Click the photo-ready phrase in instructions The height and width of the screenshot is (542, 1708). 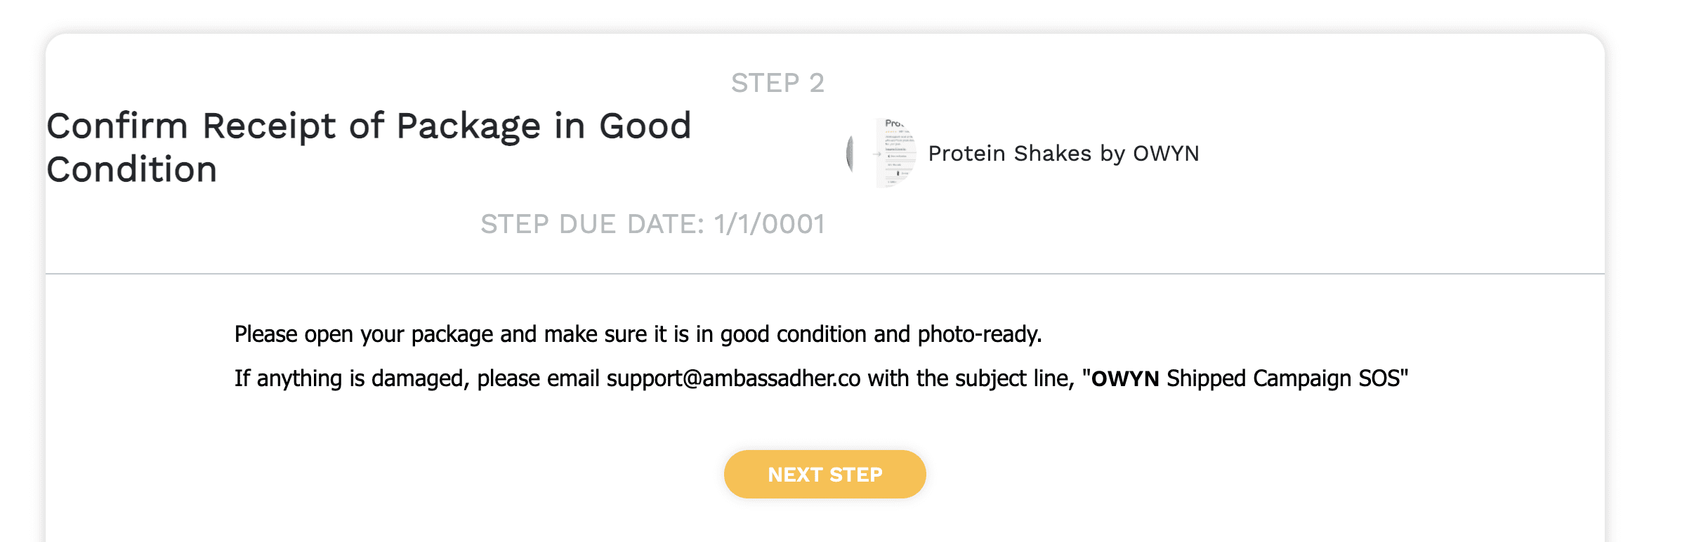[x=979, y=334]
